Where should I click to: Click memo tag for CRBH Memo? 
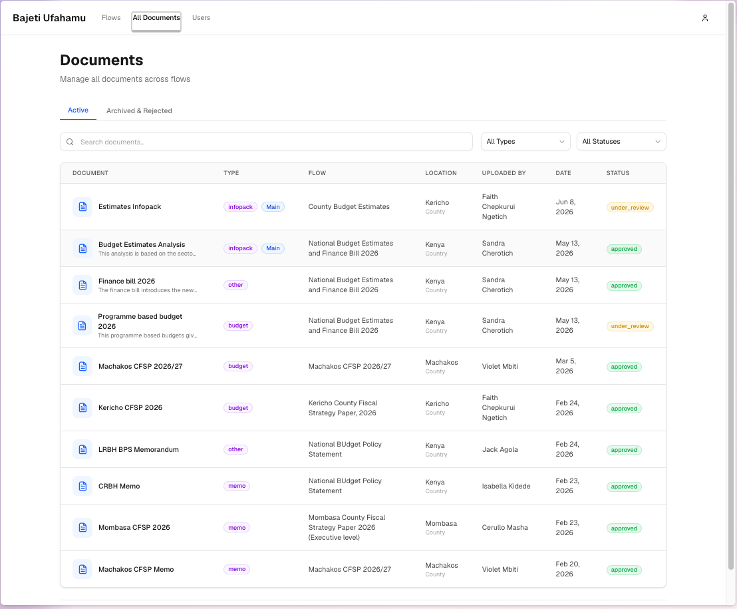click(236, 487)
